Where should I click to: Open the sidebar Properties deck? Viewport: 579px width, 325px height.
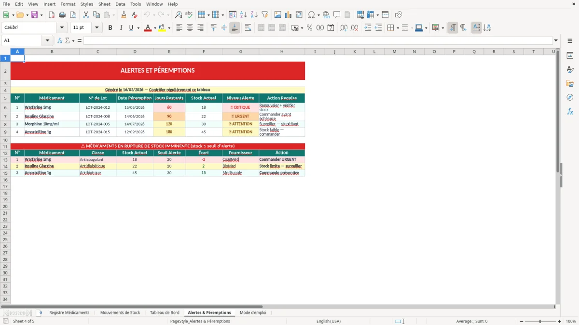[x=570, y=56]
